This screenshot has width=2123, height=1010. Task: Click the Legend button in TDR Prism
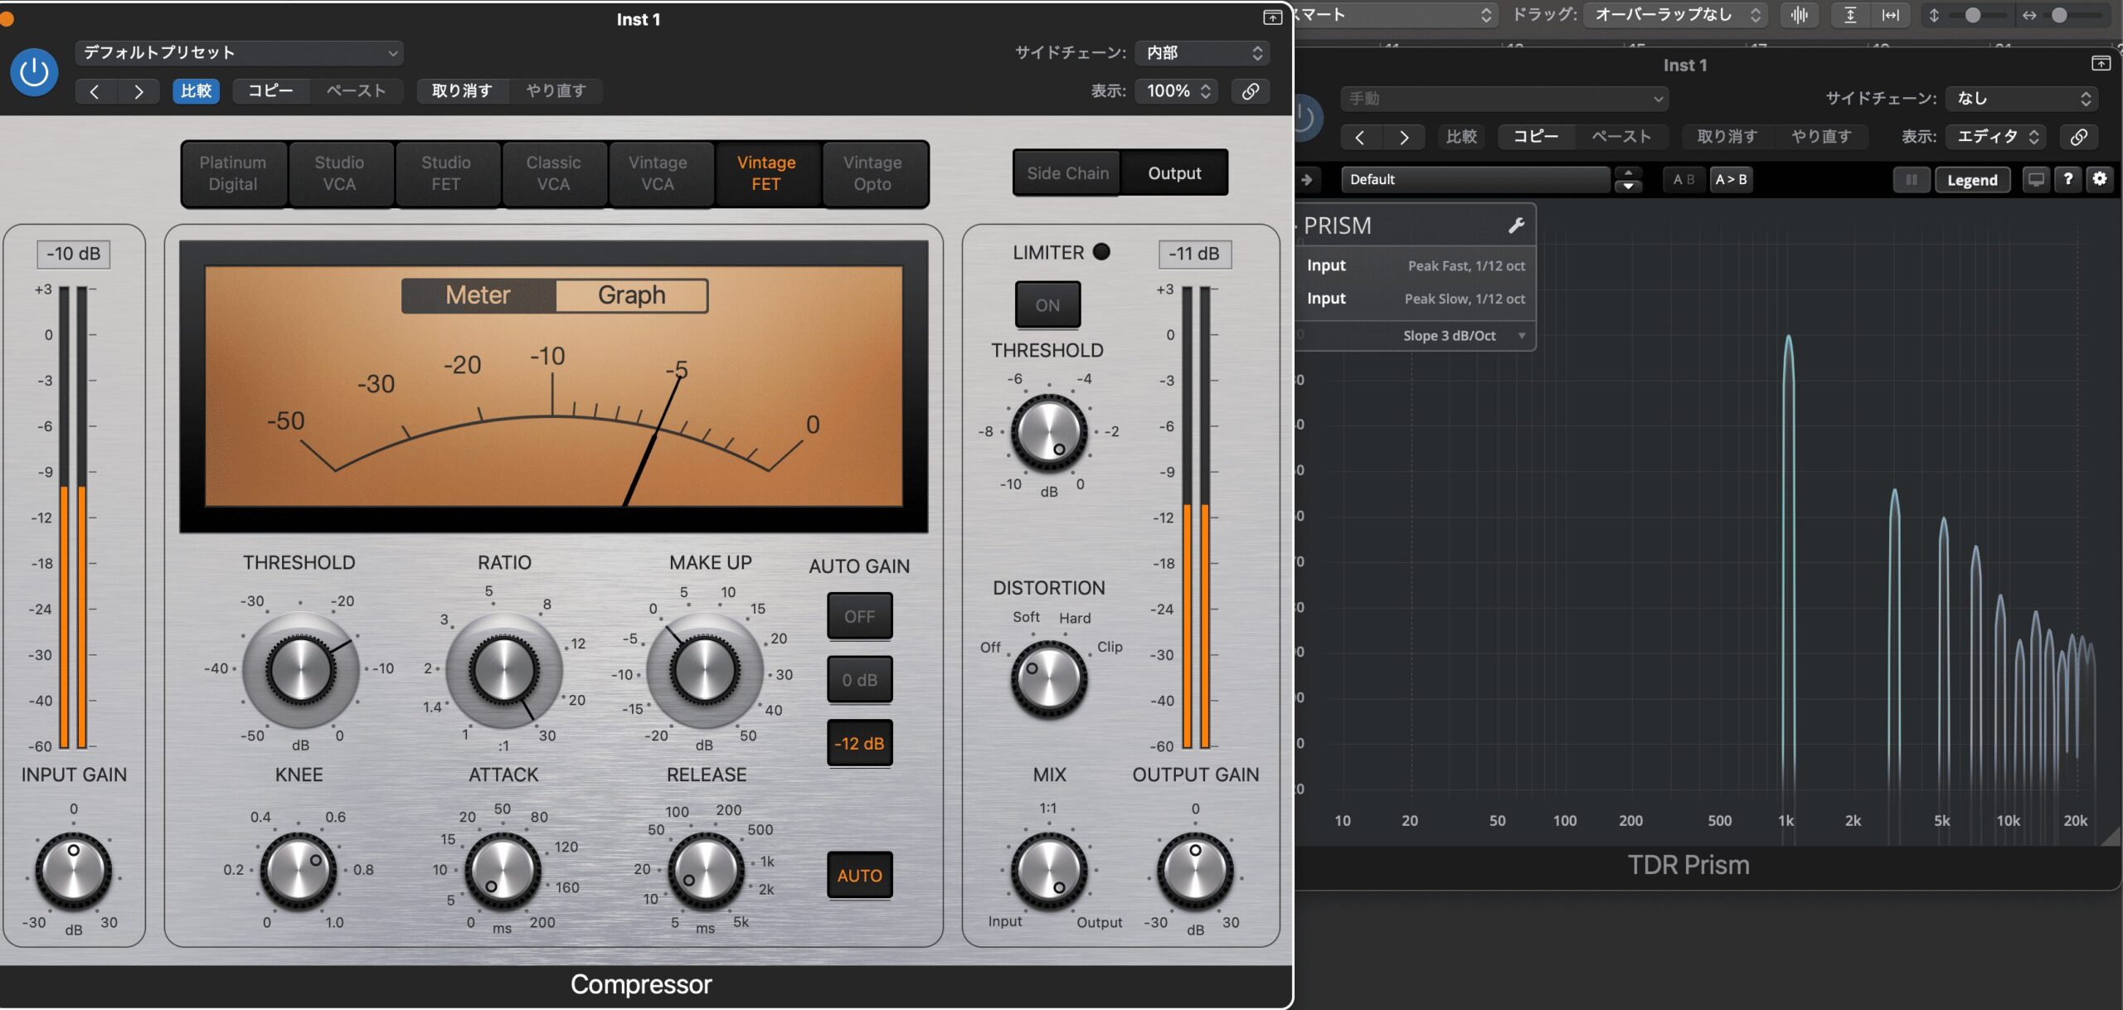pos(1971,180)
